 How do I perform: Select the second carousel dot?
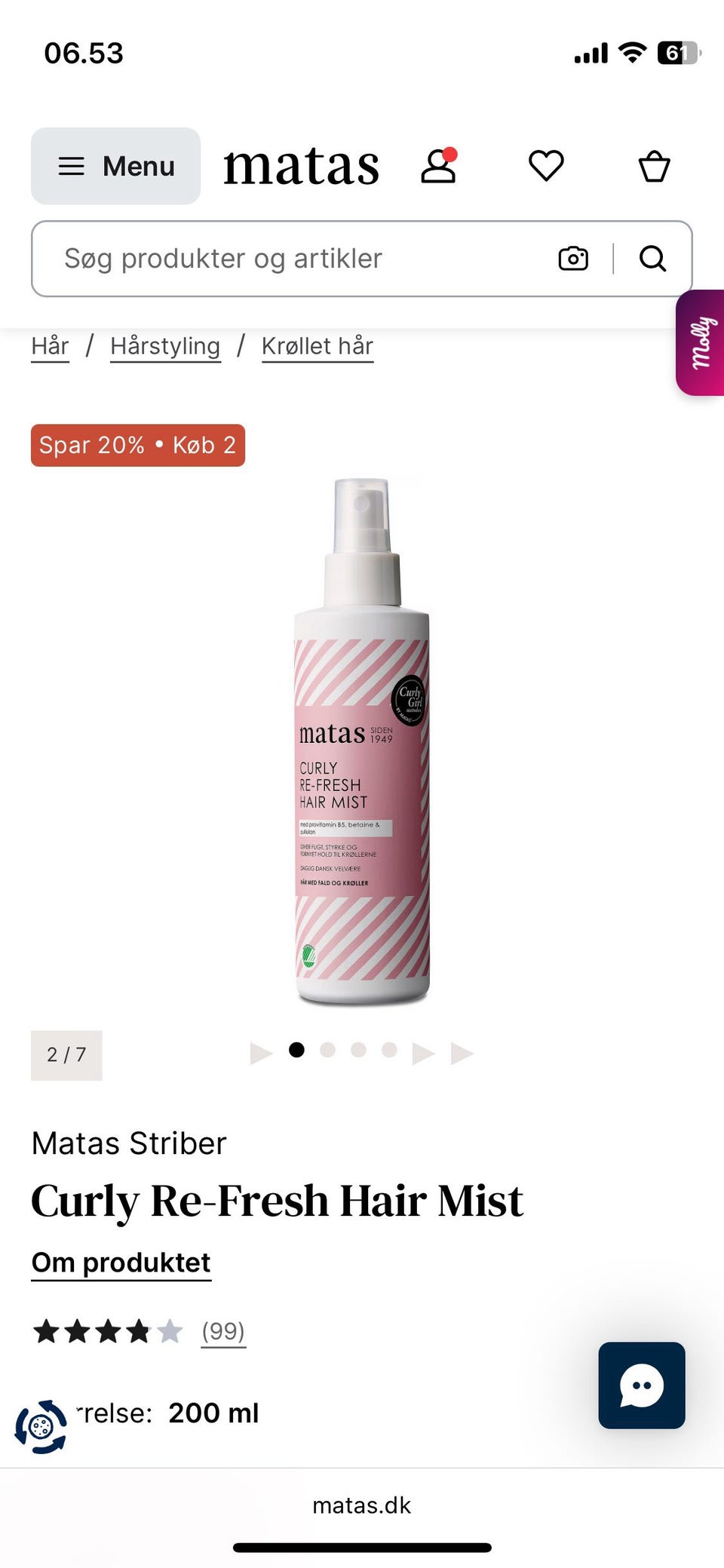pyautogui.click(x=327, y=1050)
